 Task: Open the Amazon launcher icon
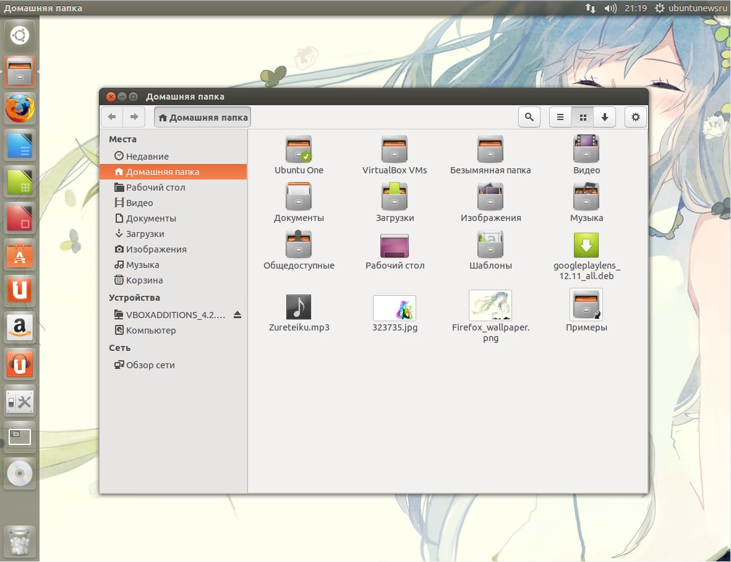[x=20, y=327]
